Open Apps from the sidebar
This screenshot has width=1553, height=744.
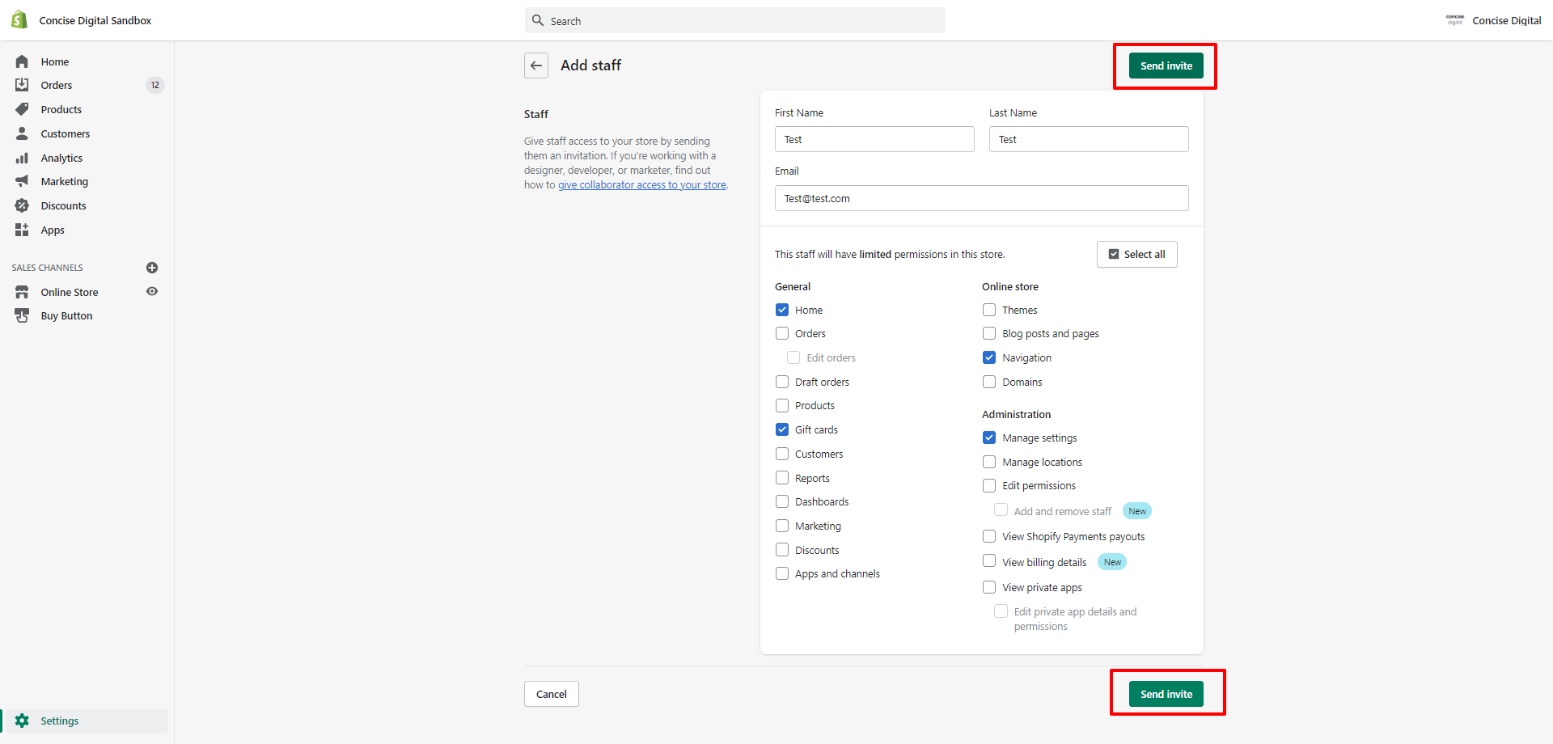coord(53,230)
